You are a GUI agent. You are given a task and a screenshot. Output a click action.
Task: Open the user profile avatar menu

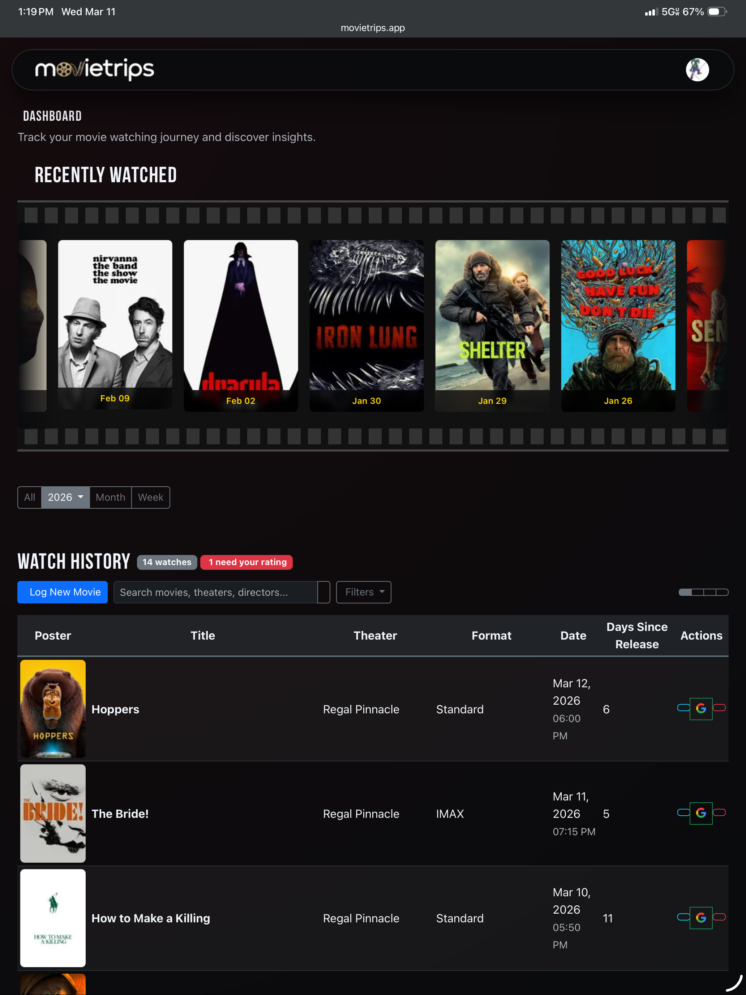tap(697, 70)
